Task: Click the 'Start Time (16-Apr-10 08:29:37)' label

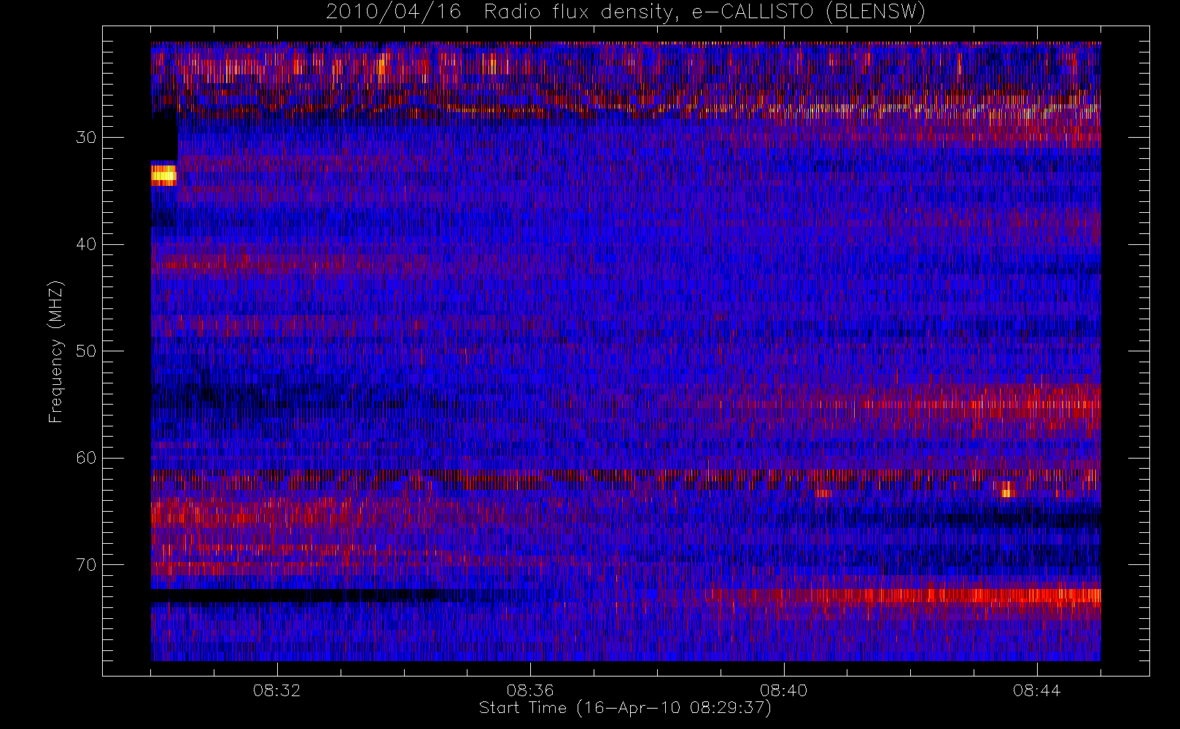Action: click(x=625, y=708)
